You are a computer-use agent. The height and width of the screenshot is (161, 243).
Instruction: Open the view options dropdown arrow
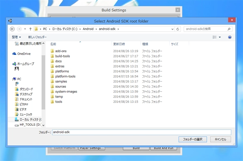(220, 37)
